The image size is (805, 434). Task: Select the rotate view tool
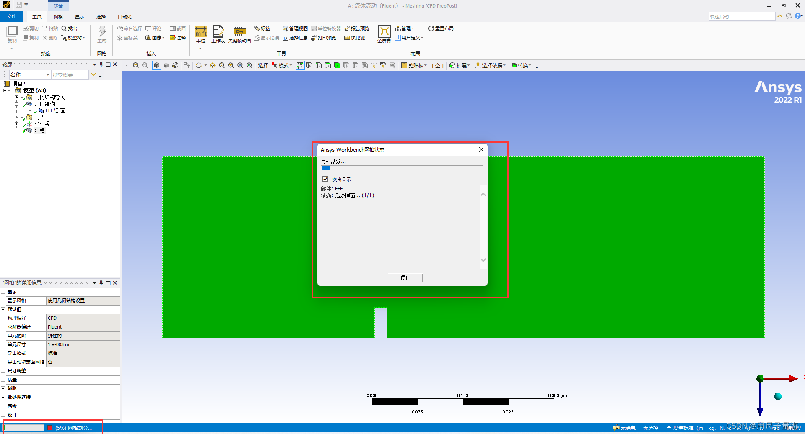pyautogui.click(x=199, y=65)
